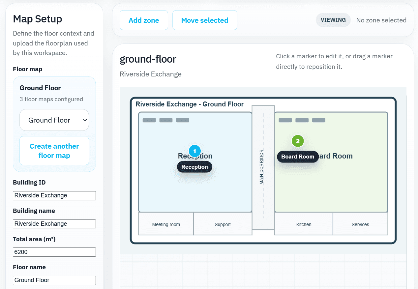This screenshot has height=289, width=418.
Task: Click the Meeting room area on floorplan
Action: 166,224
